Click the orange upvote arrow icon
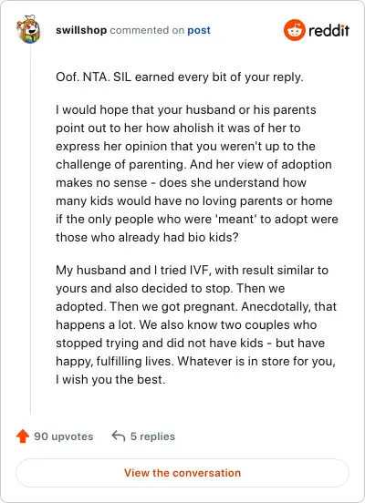Viewport: 365px width, 503px height. click(23, 436)
